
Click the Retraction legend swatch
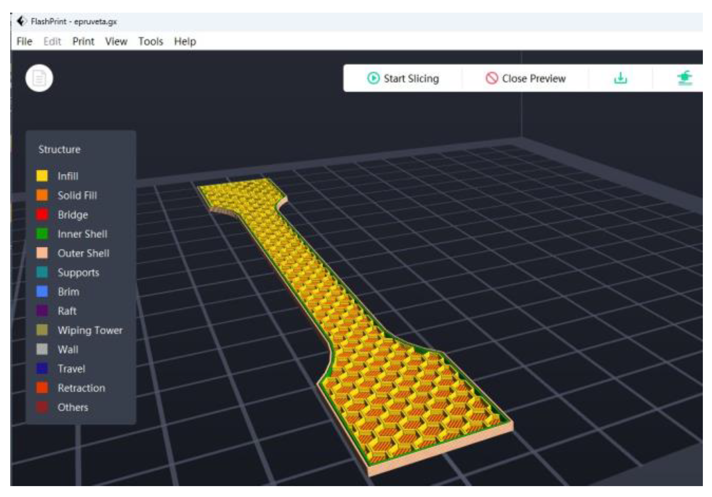coord(42,388)
